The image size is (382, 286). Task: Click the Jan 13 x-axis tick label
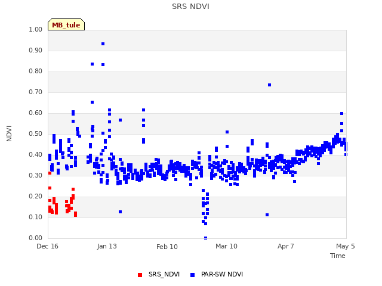[x=107, y=246]
